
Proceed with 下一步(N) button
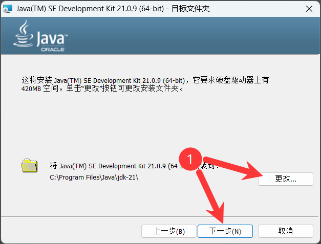(225, 231)
